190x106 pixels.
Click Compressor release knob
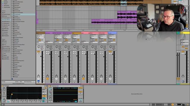point(50,98)
